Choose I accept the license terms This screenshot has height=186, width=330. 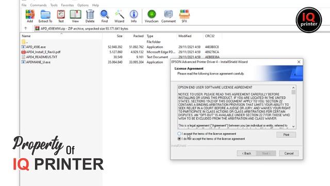click(x=179, y=134)
